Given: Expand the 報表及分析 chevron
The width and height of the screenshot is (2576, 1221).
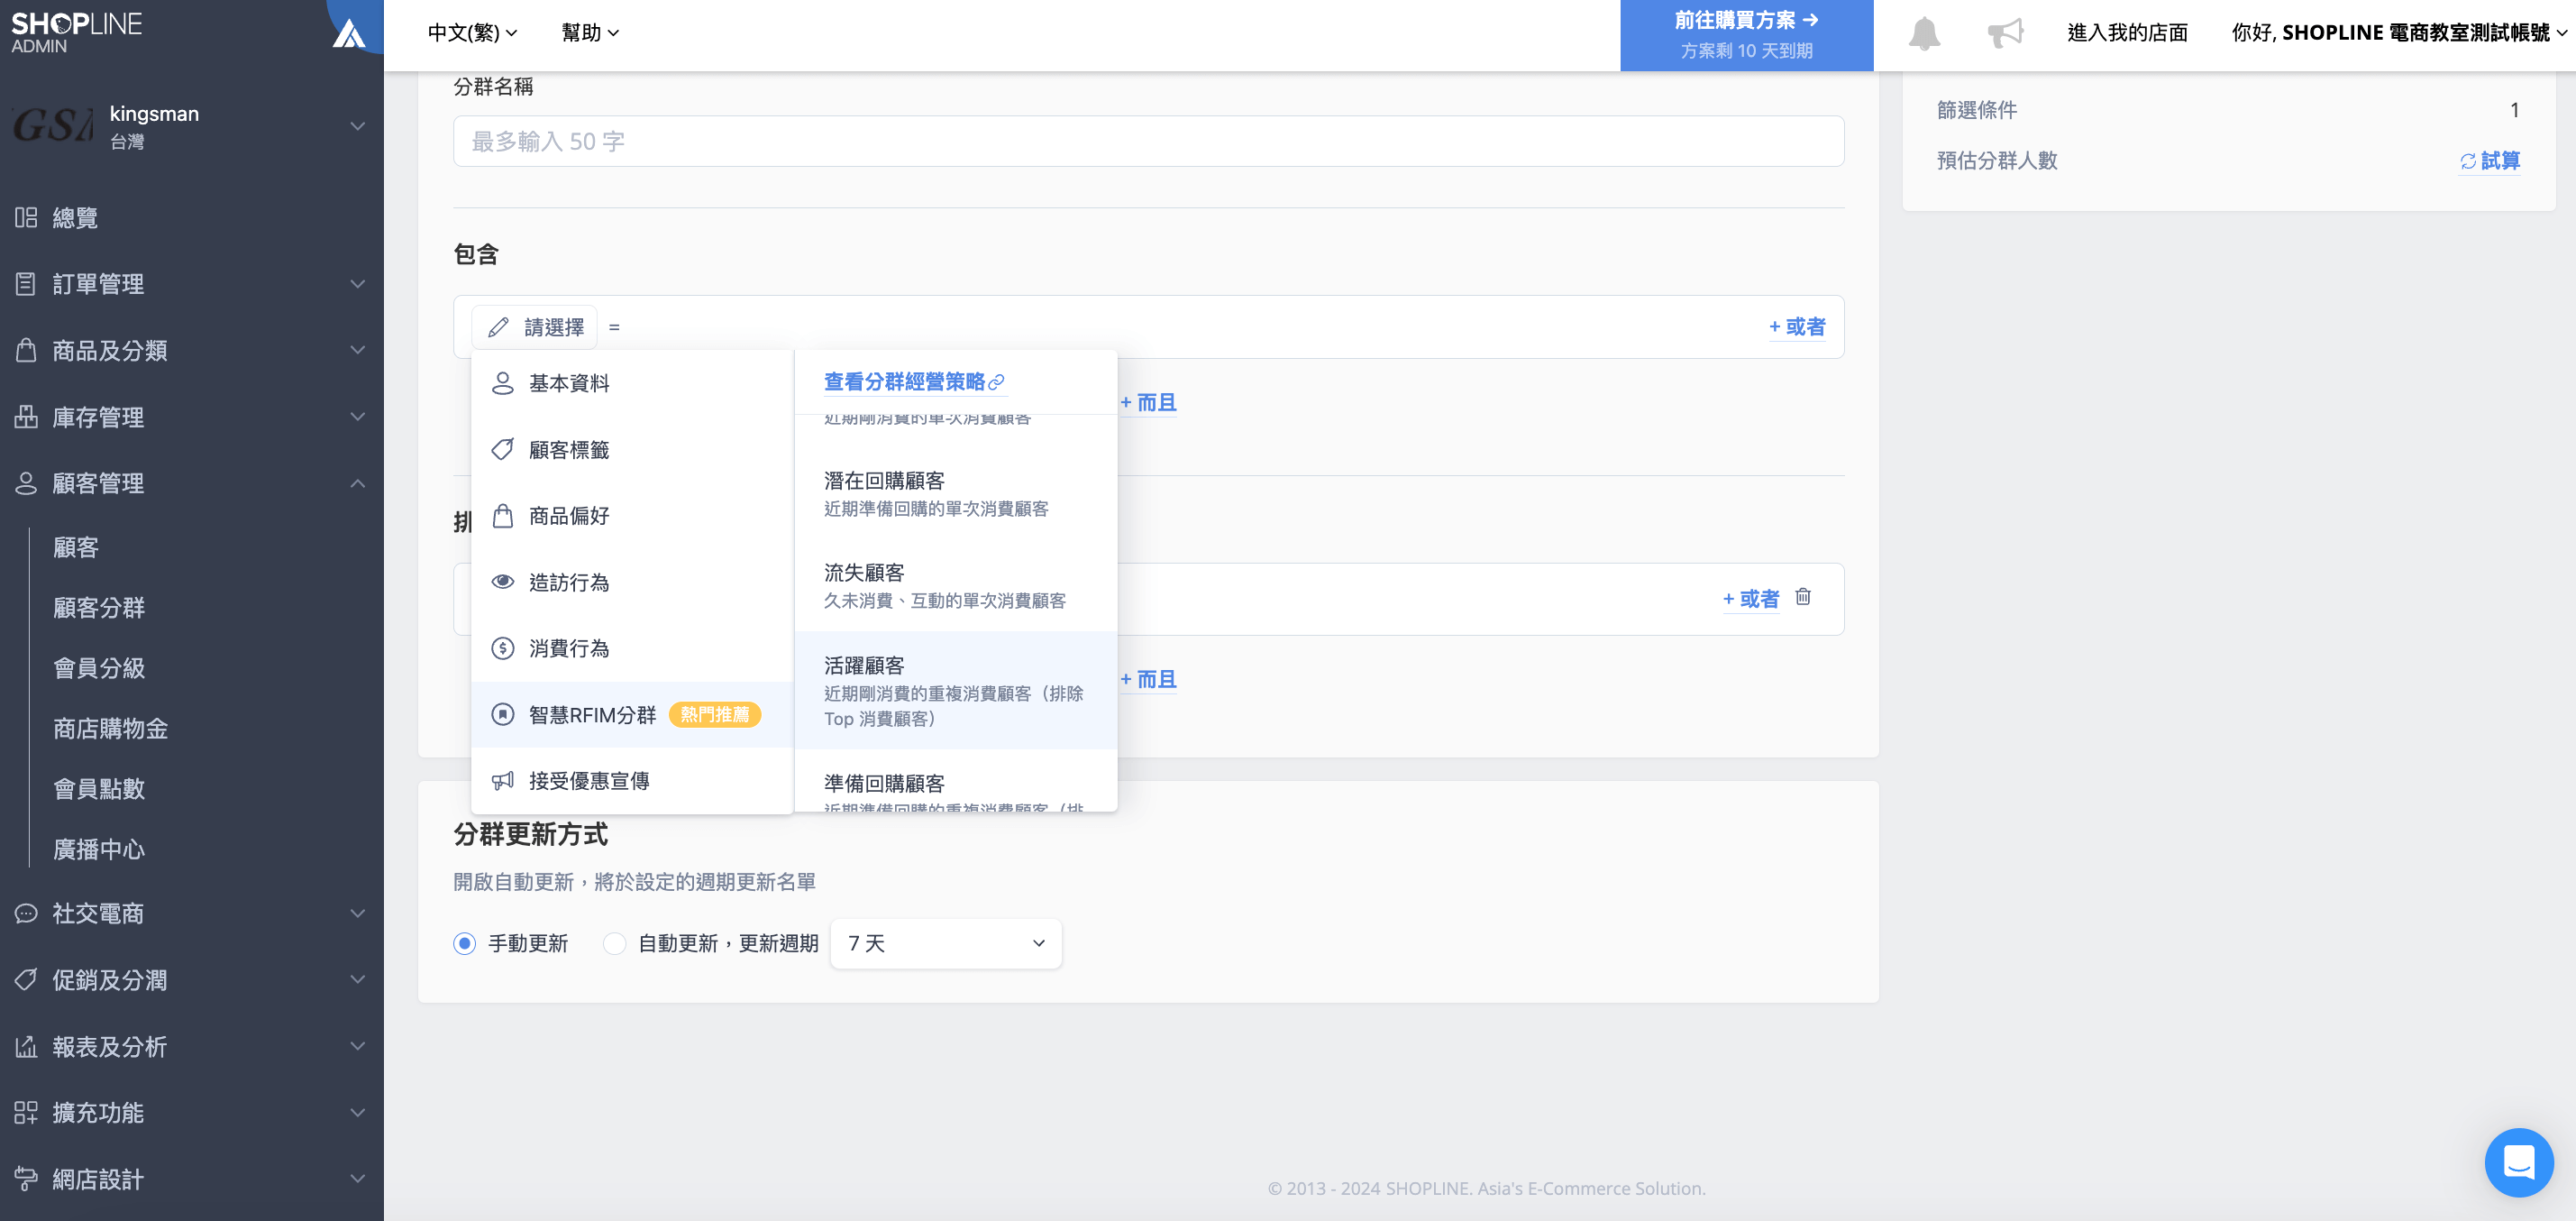Looking at the screenshot, I should [x=357, y=1046].
